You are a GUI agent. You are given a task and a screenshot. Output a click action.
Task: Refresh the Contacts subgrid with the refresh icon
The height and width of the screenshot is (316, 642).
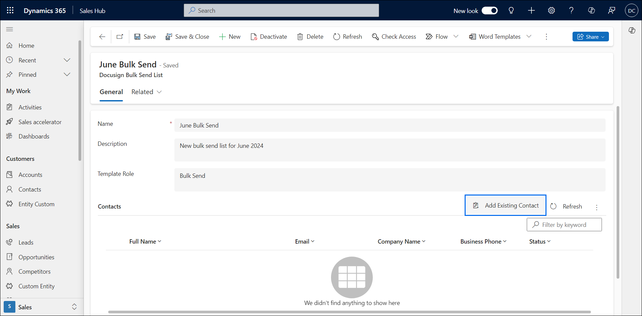pos(554,206)
